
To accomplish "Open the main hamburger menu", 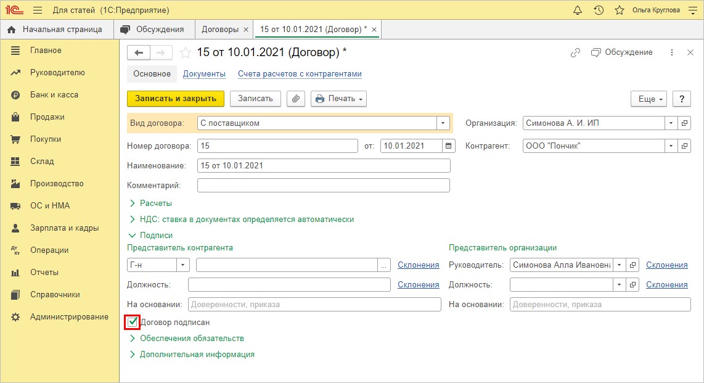I will [38, 10].
